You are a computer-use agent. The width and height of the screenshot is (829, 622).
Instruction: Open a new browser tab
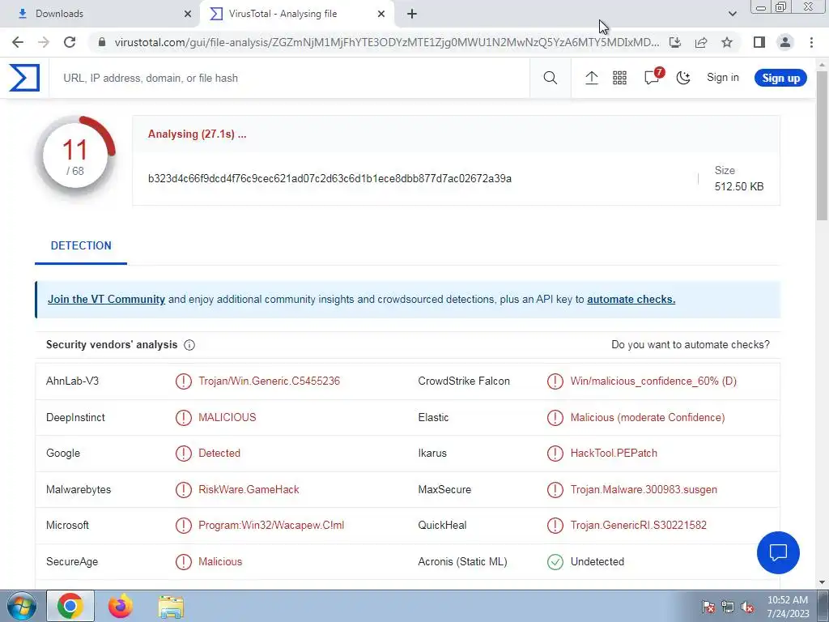(x=412, y=14)
